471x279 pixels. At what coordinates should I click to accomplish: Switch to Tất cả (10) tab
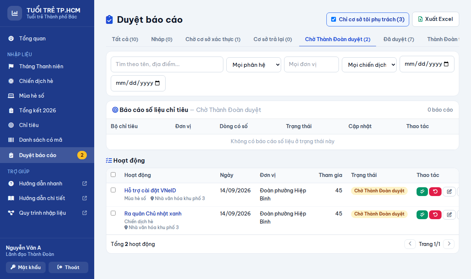(x=125, y=39)
